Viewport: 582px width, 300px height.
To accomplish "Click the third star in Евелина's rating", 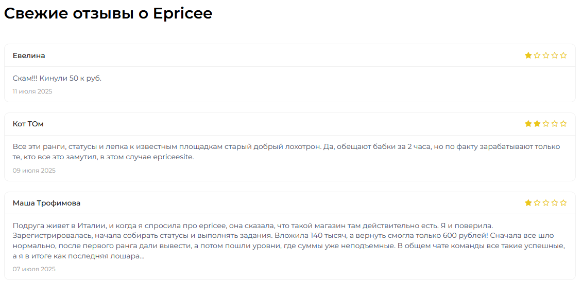I will point(546,55).
